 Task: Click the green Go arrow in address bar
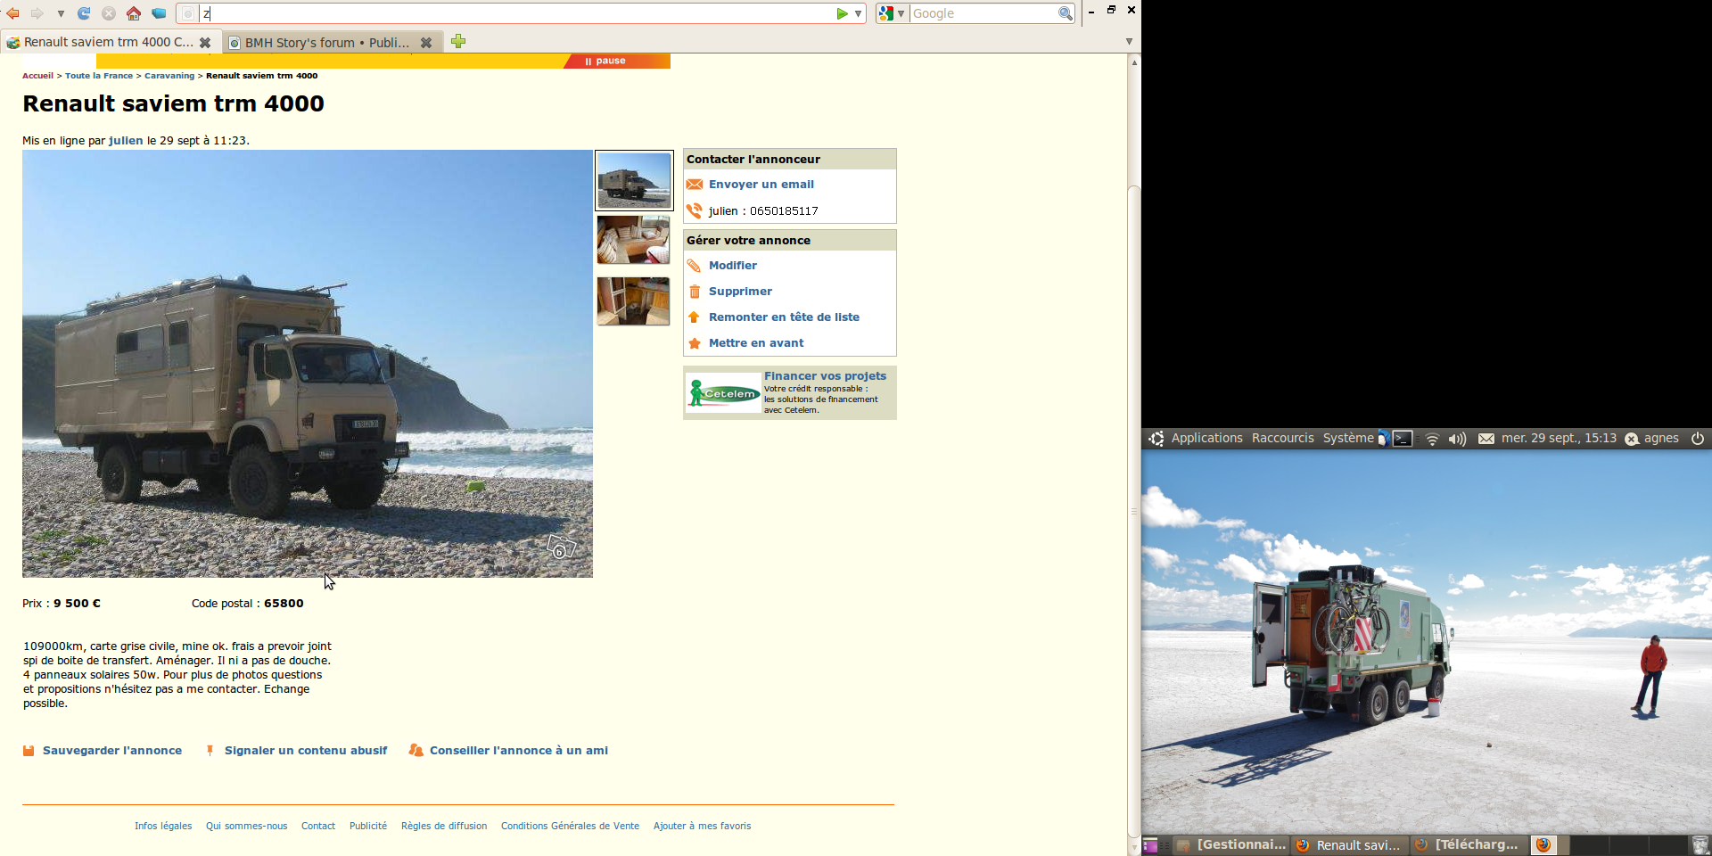click(x=842, y=13)
